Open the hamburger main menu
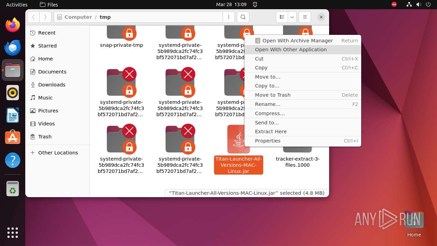The image size is (437, 246). (305, 17)
